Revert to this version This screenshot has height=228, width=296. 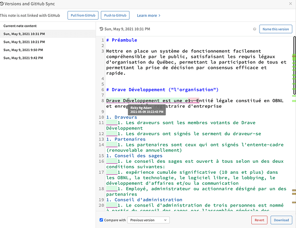[x=259, y=220]
